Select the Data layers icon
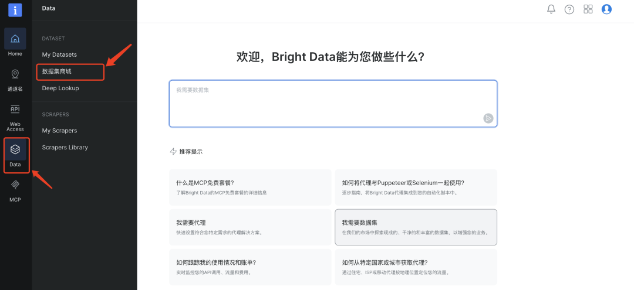634x290 pixels. [15, 149]
